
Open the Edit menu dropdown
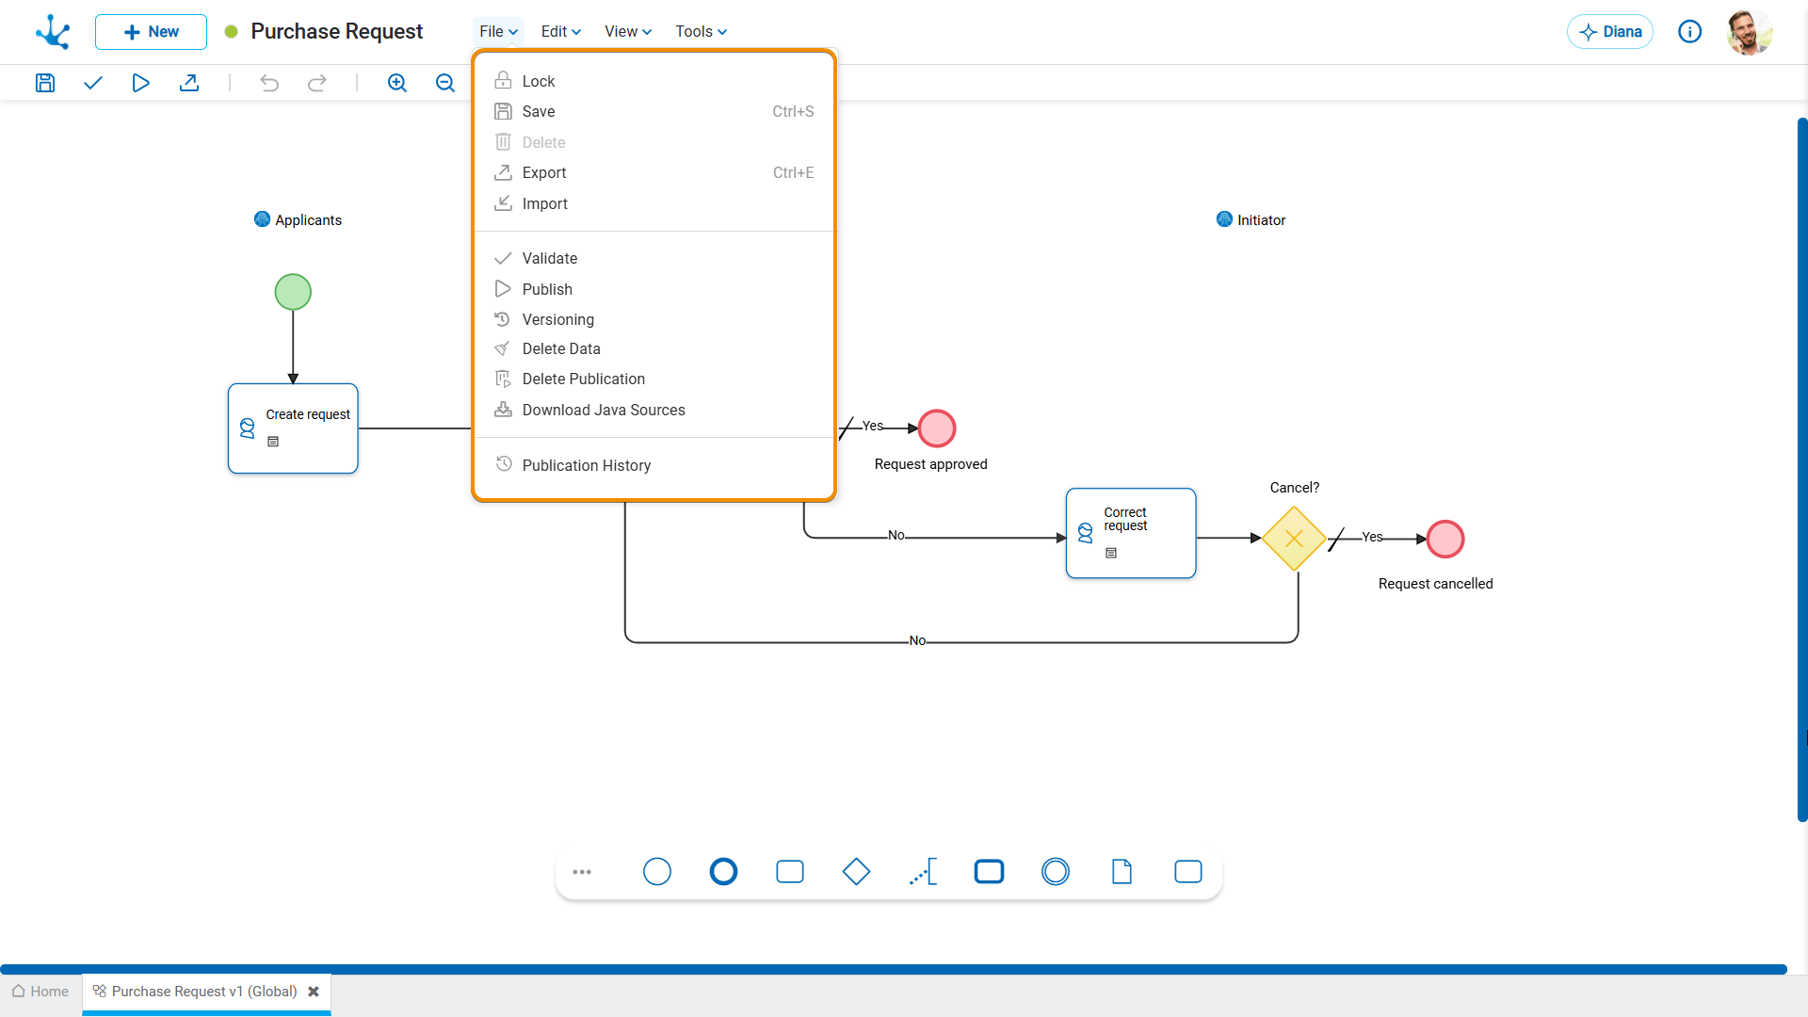coord(561,32)
